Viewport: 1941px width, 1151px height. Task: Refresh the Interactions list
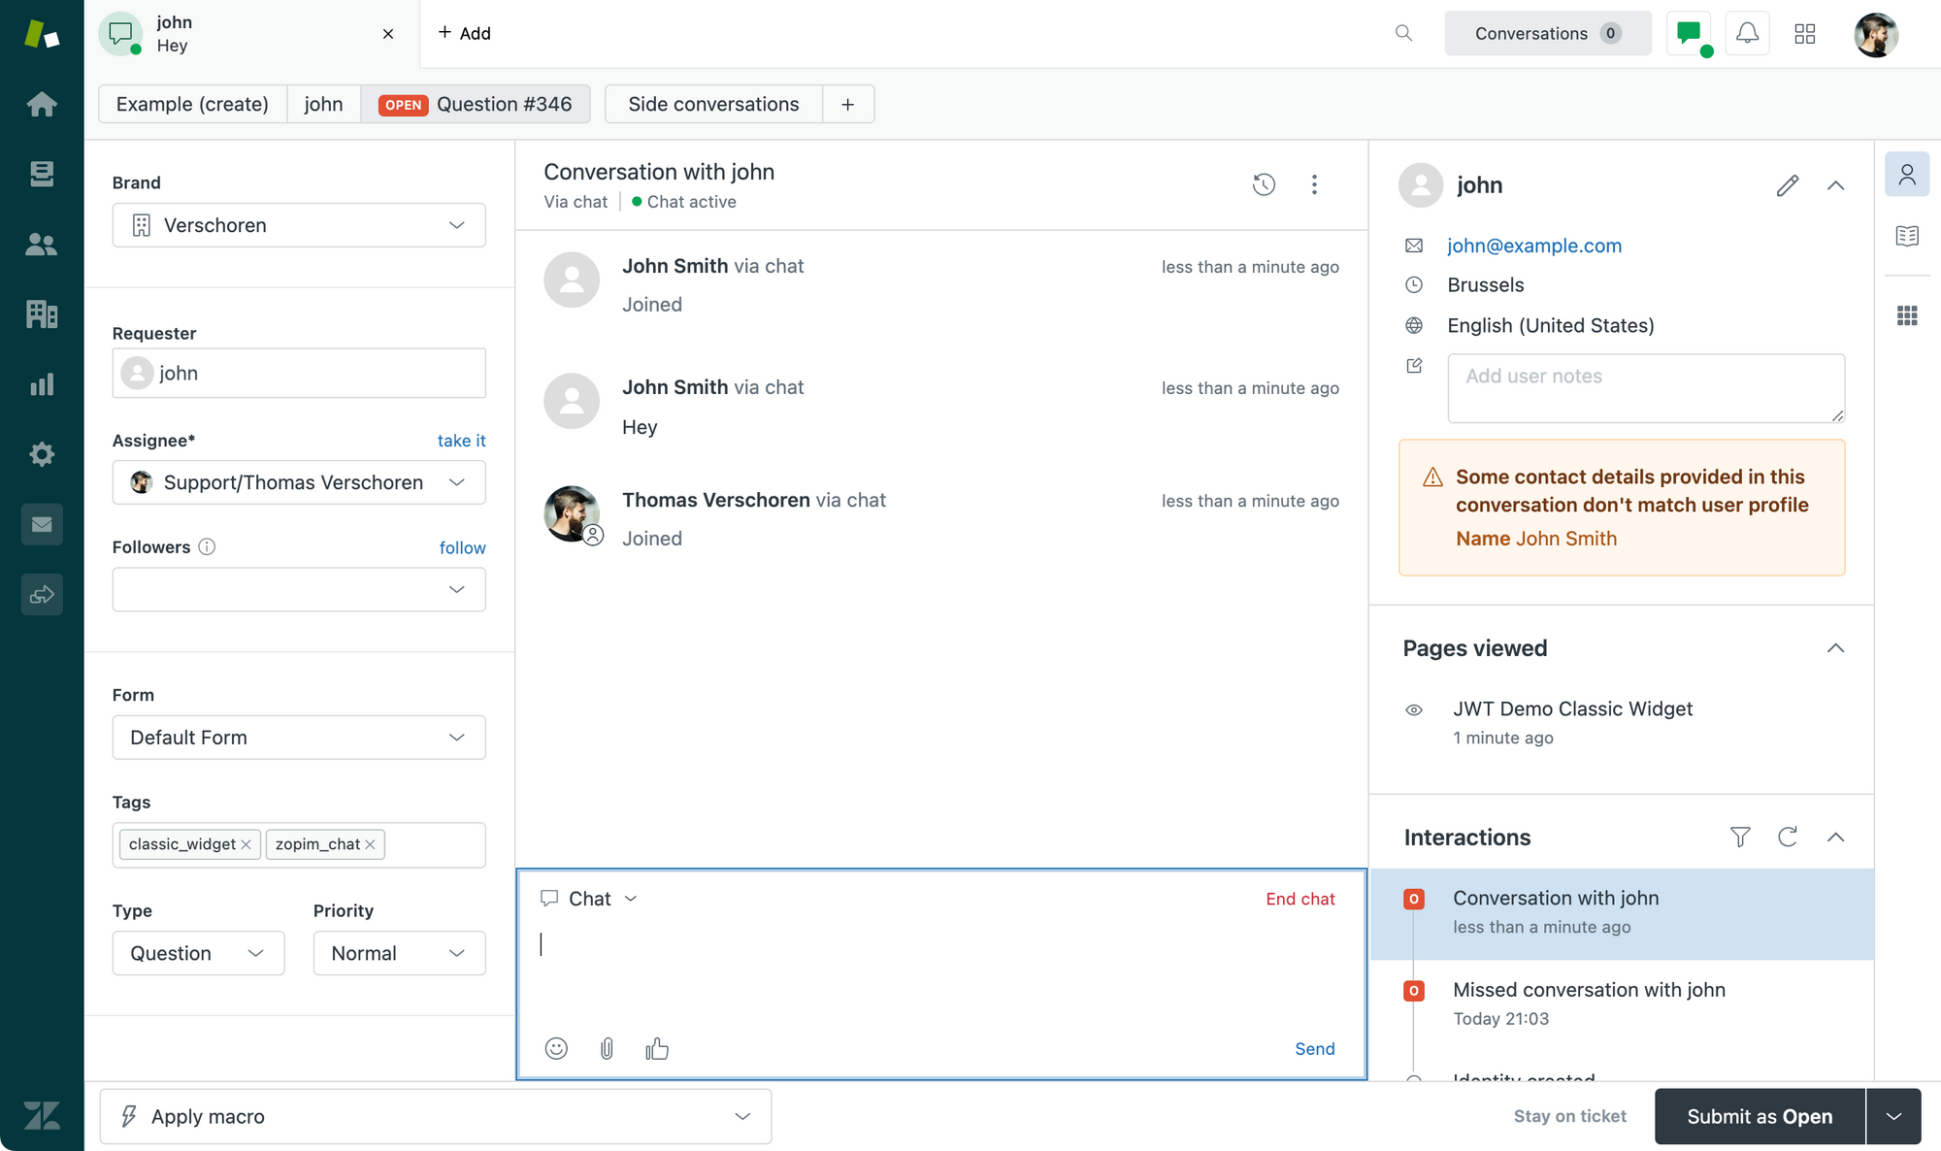coord(1788,837)
